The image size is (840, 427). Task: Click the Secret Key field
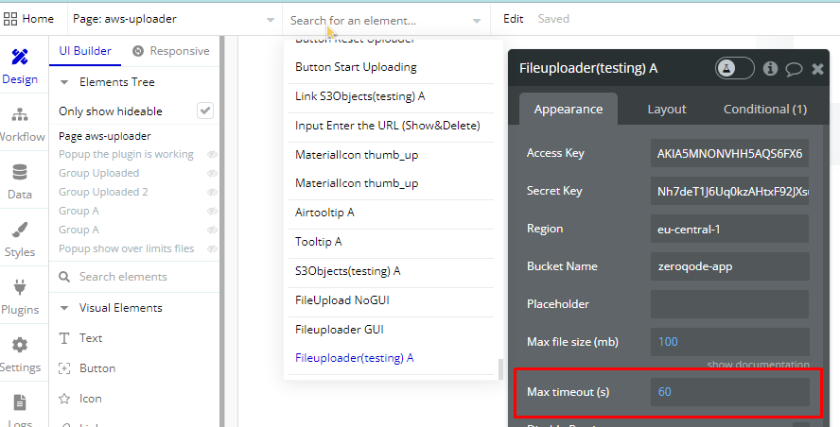pos(729,192)
